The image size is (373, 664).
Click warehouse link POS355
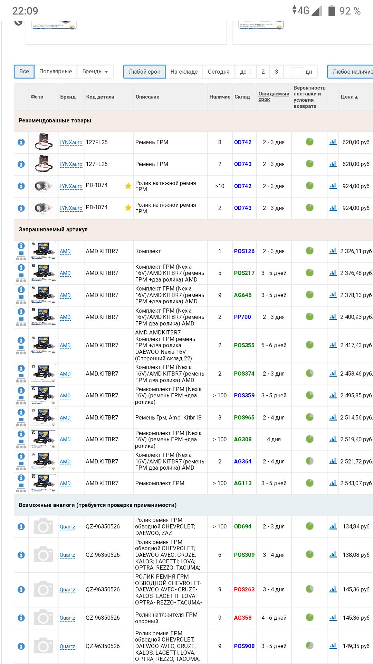click(244, 345)
